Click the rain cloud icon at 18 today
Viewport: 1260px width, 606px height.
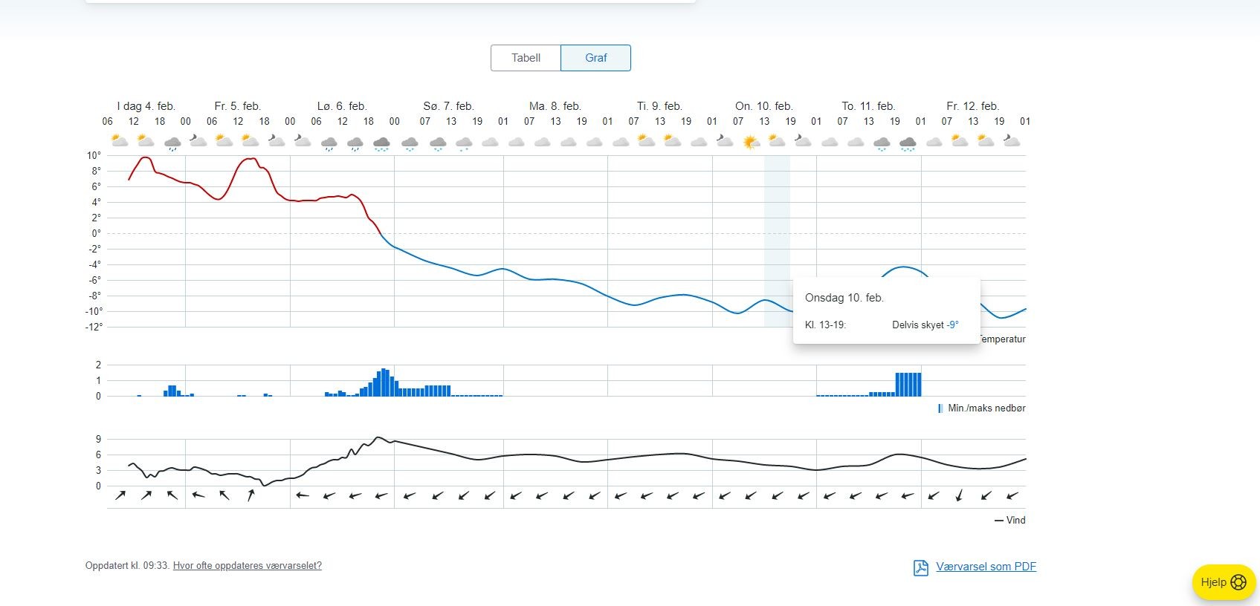(x=172, y=143)
